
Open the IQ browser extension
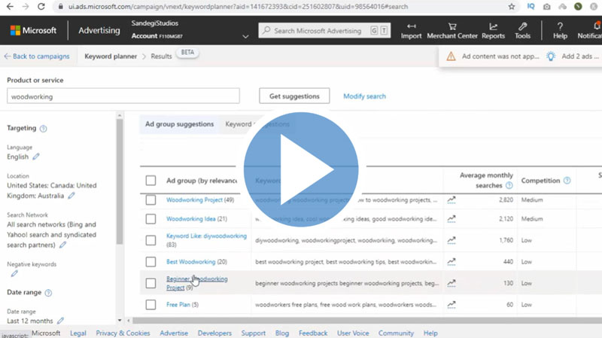click(531, 7)
